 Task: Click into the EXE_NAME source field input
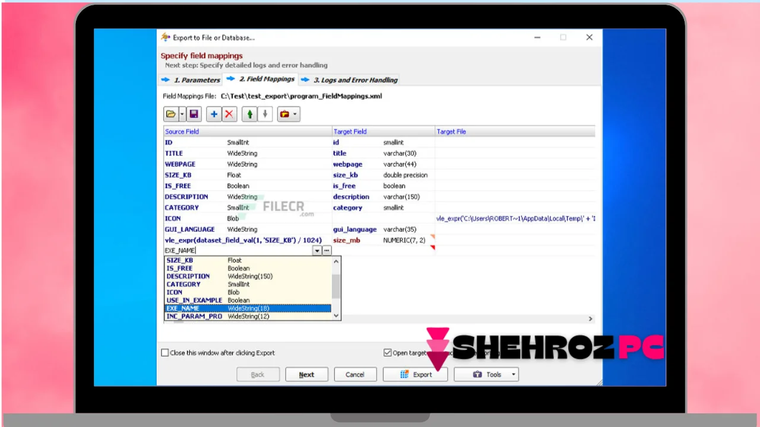pos(238,251)
